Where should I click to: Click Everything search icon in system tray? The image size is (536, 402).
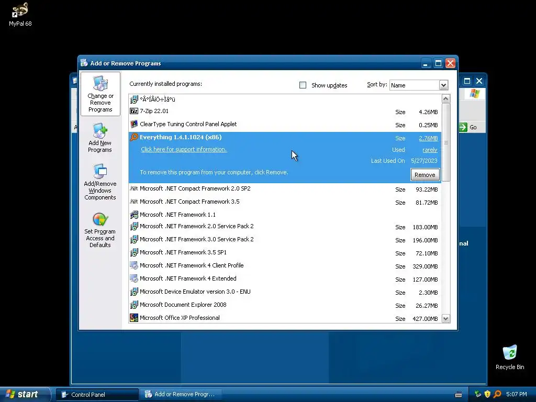pos(497,394)
